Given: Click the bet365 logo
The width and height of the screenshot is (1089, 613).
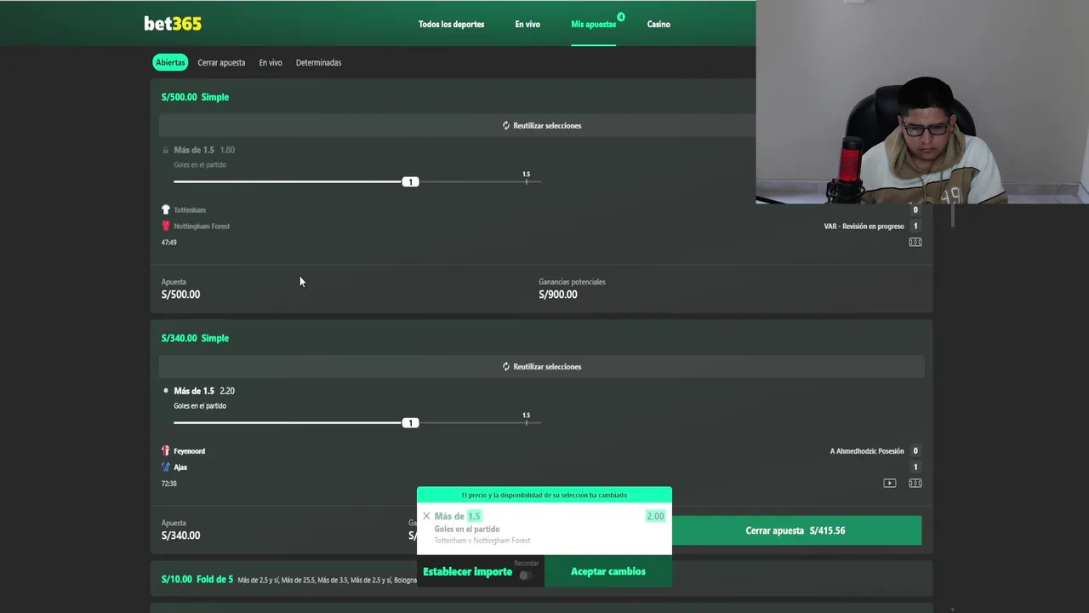Looking at the screenshot, I should point(173,24).
